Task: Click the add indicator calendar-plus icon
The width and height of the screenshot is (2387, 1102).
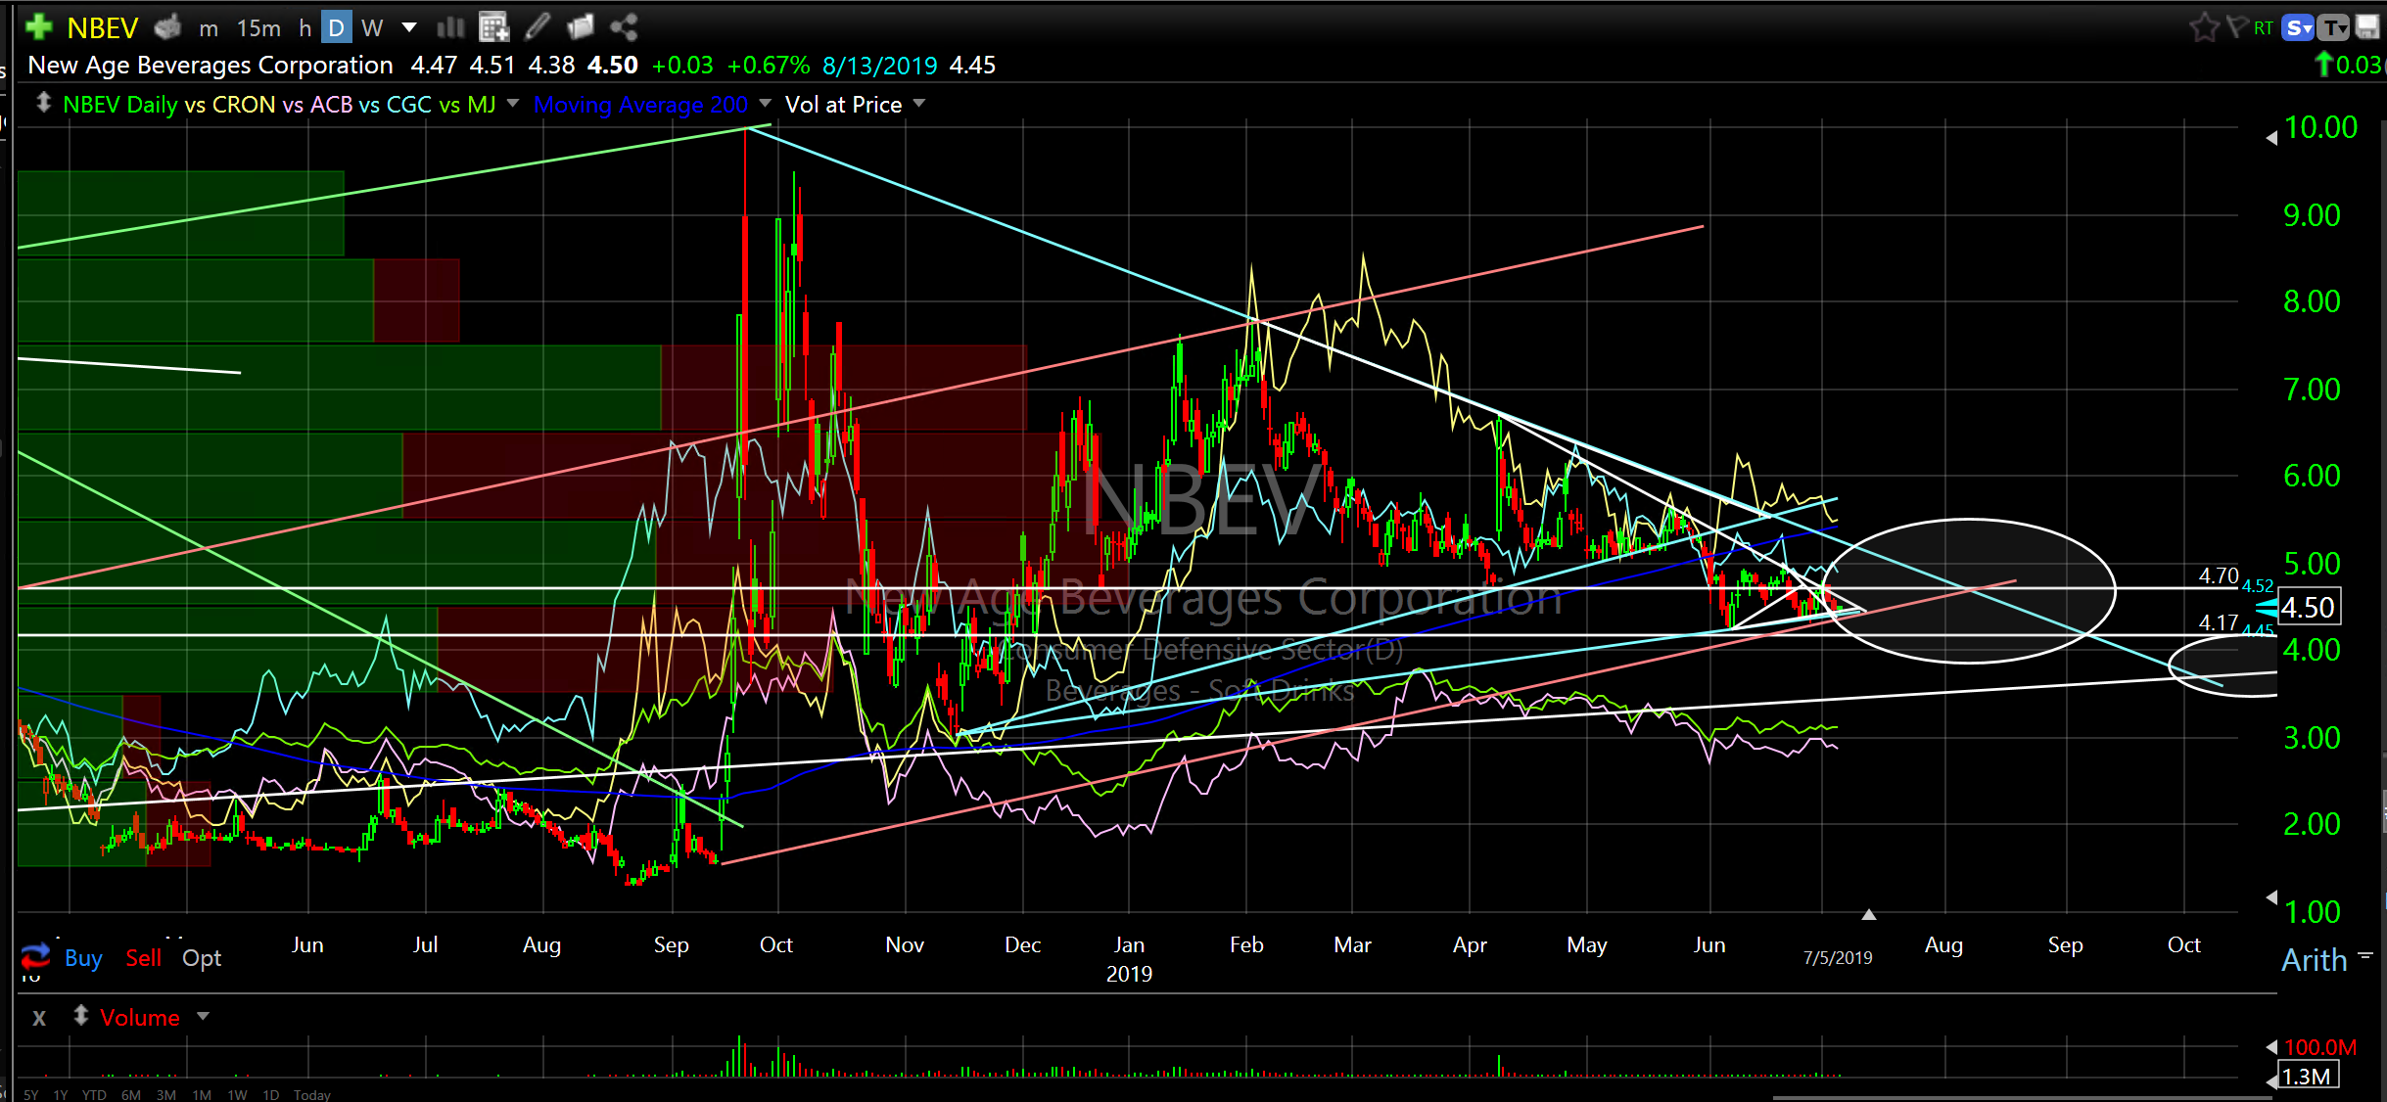Action: click(493, 27)
